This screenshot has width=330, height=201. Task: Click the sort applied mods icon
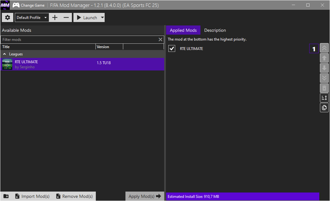point(324,98)
